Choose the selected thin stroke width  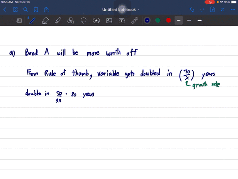coord(178,20)
